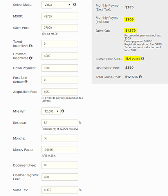Screen dimensions: 168x196
Task: Click the Acquisition Fee field showing 695
Action: click(x=60, y=92)
